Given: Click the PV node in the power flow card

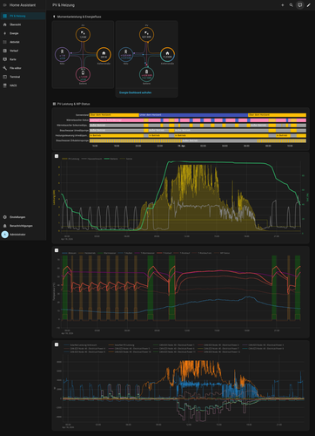Looking at the screenshot, I should (x=83, y=34).
